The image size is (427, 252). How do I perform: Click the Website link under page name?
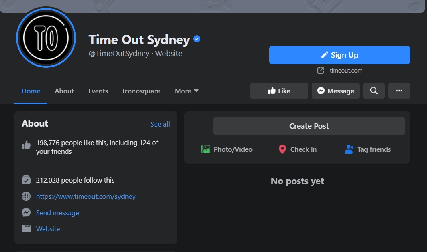click(169, 54)
